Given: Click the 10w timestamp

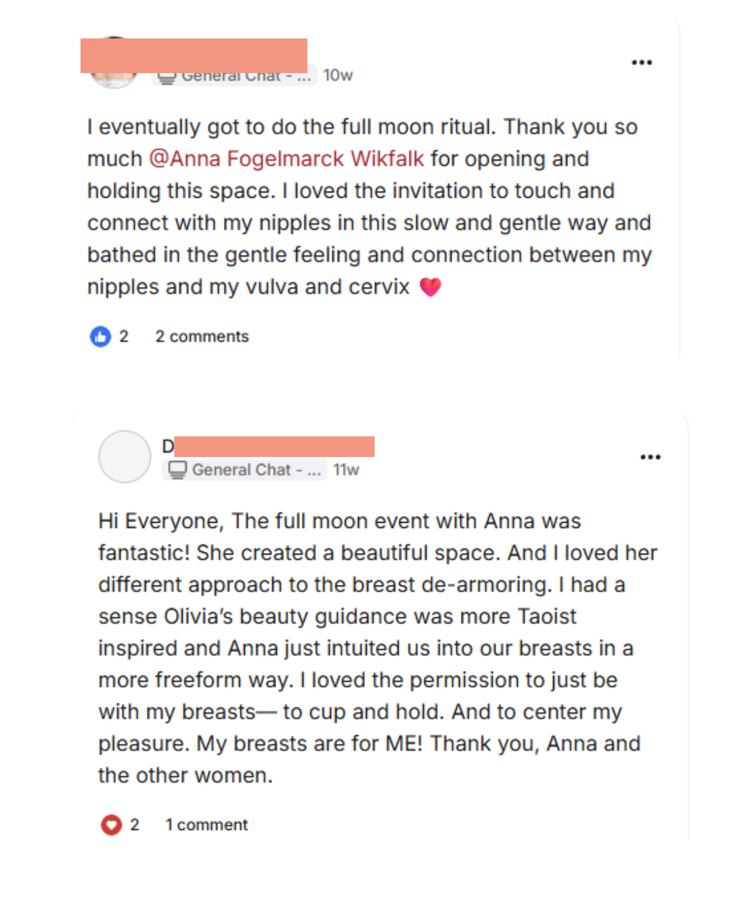Looking at the screenshot, I should coord(338,75).
